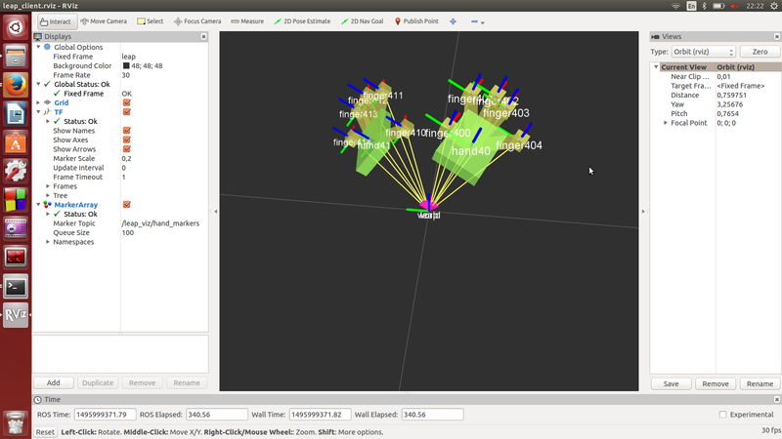This screenshot has width=782, height=439.
Task: Activate the Move Camera tool
Action: pyautogui.click(x=104, y=20)
